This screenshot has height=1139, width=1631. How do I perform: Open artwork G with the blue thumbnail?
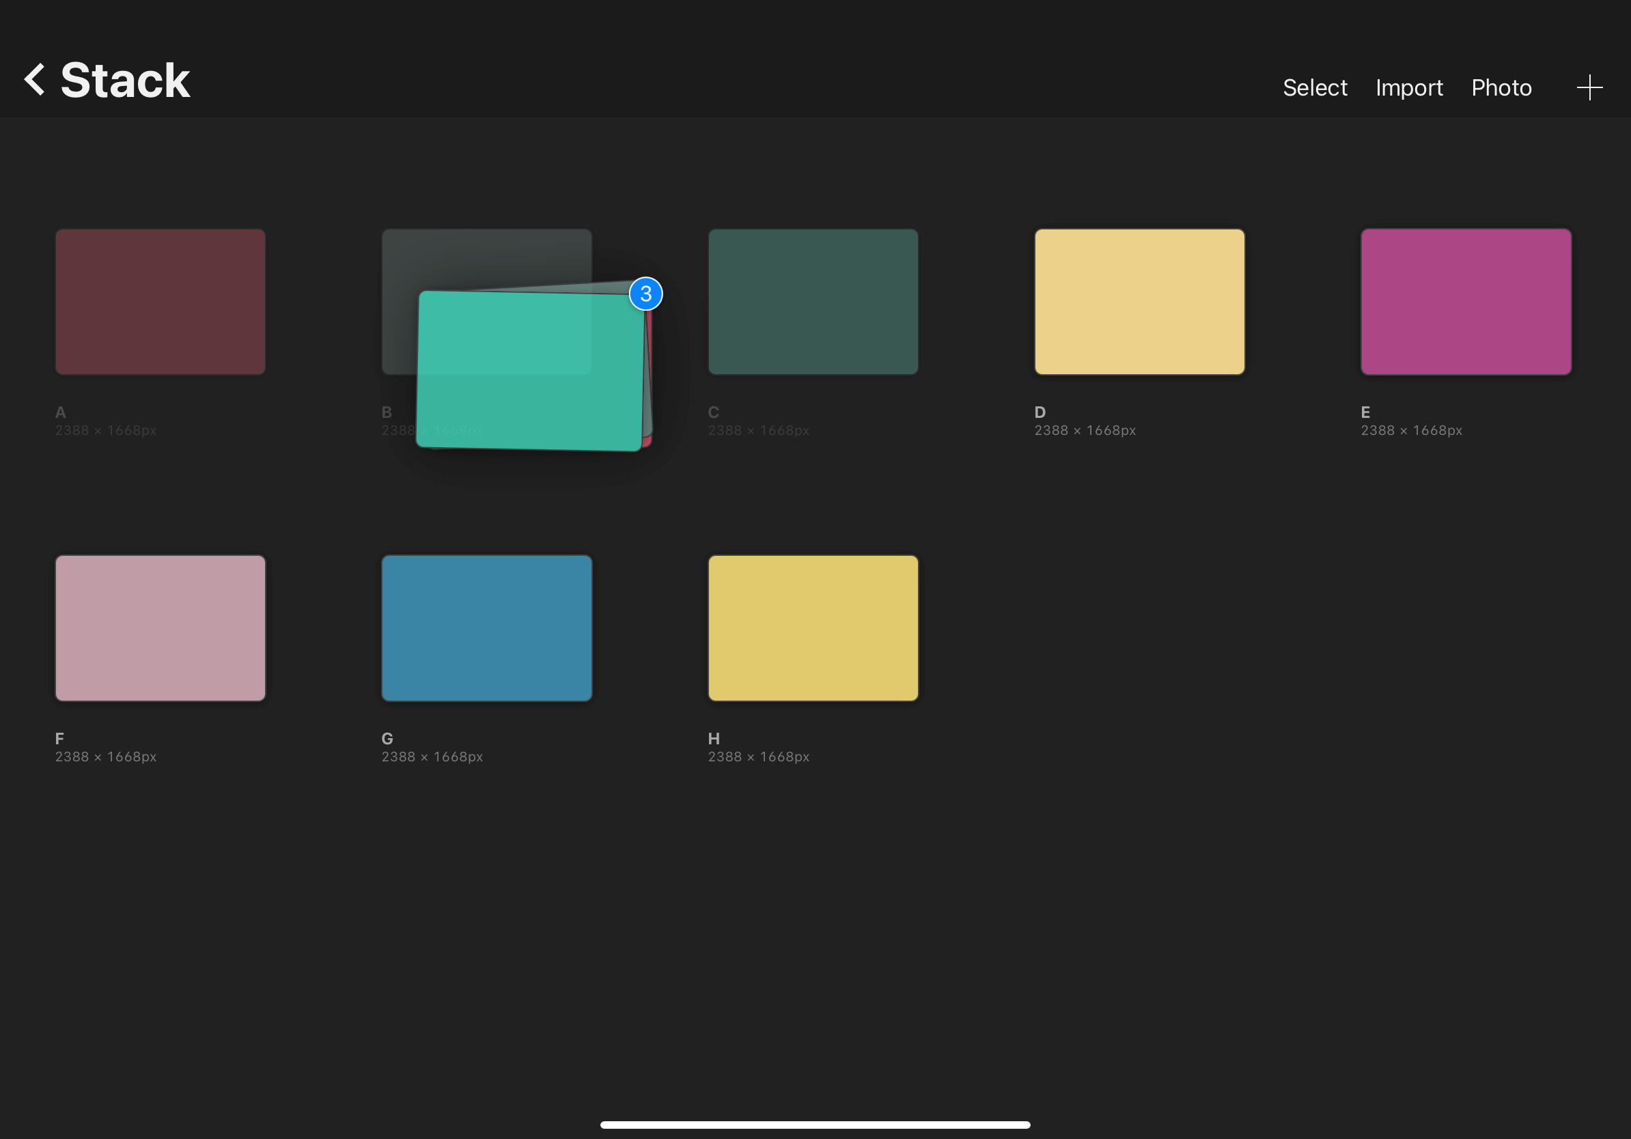(x=486, y=628)
